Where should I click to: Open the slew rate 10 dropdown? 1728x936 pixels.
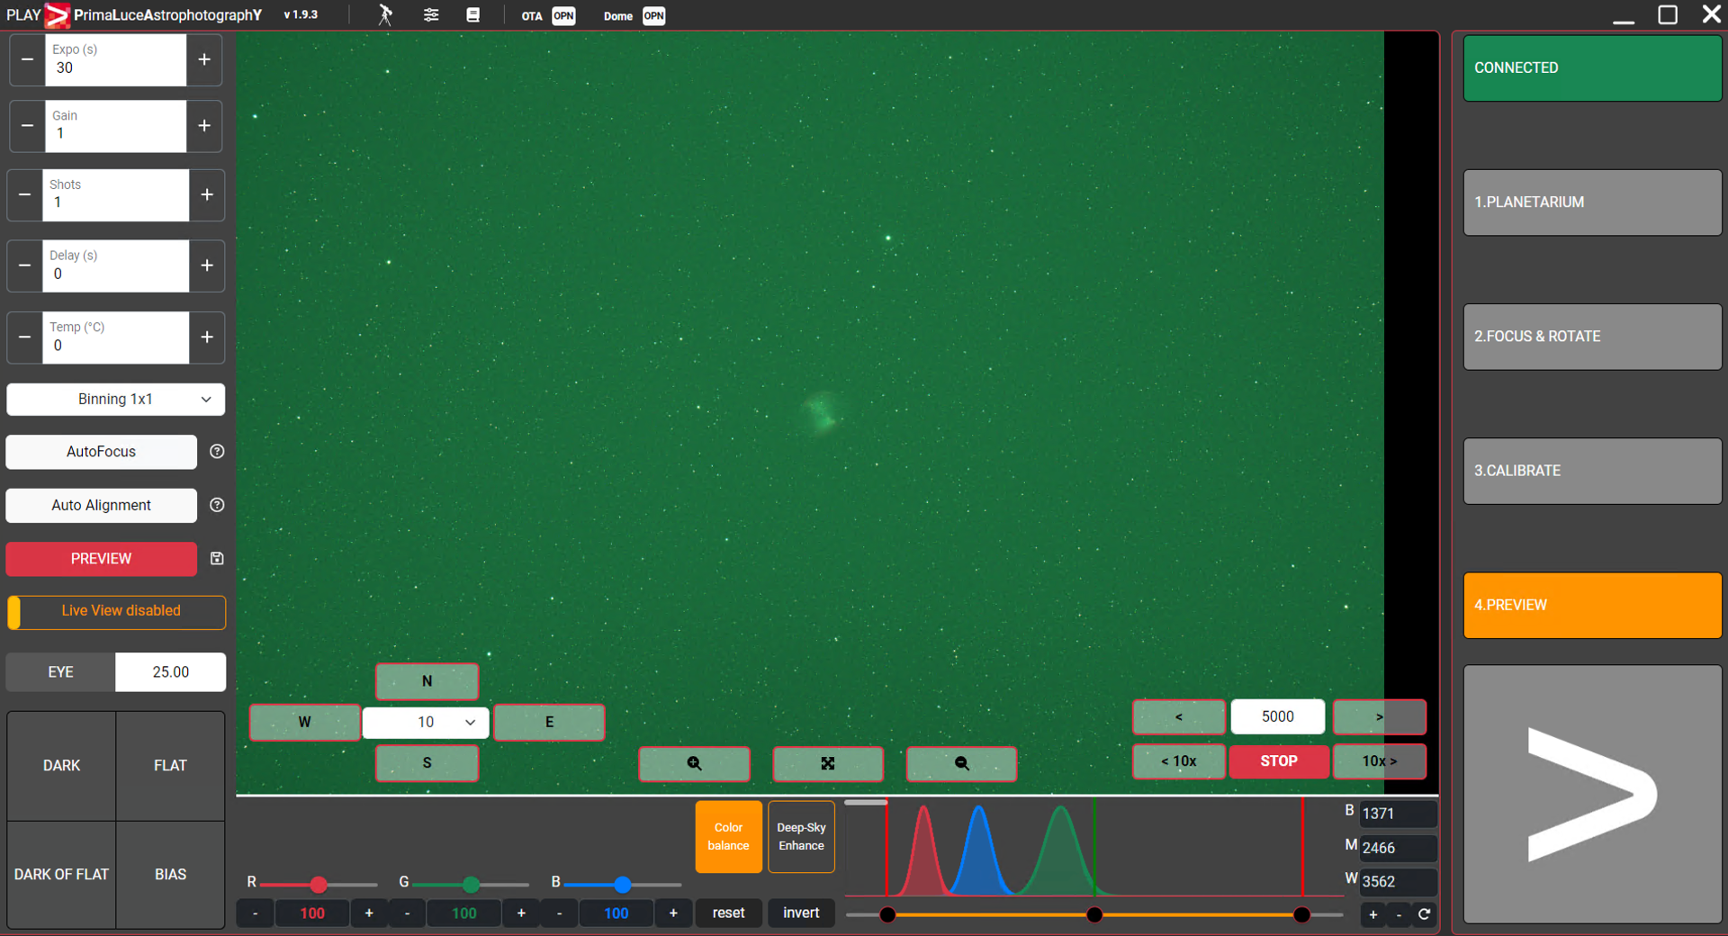click(426, 722)
